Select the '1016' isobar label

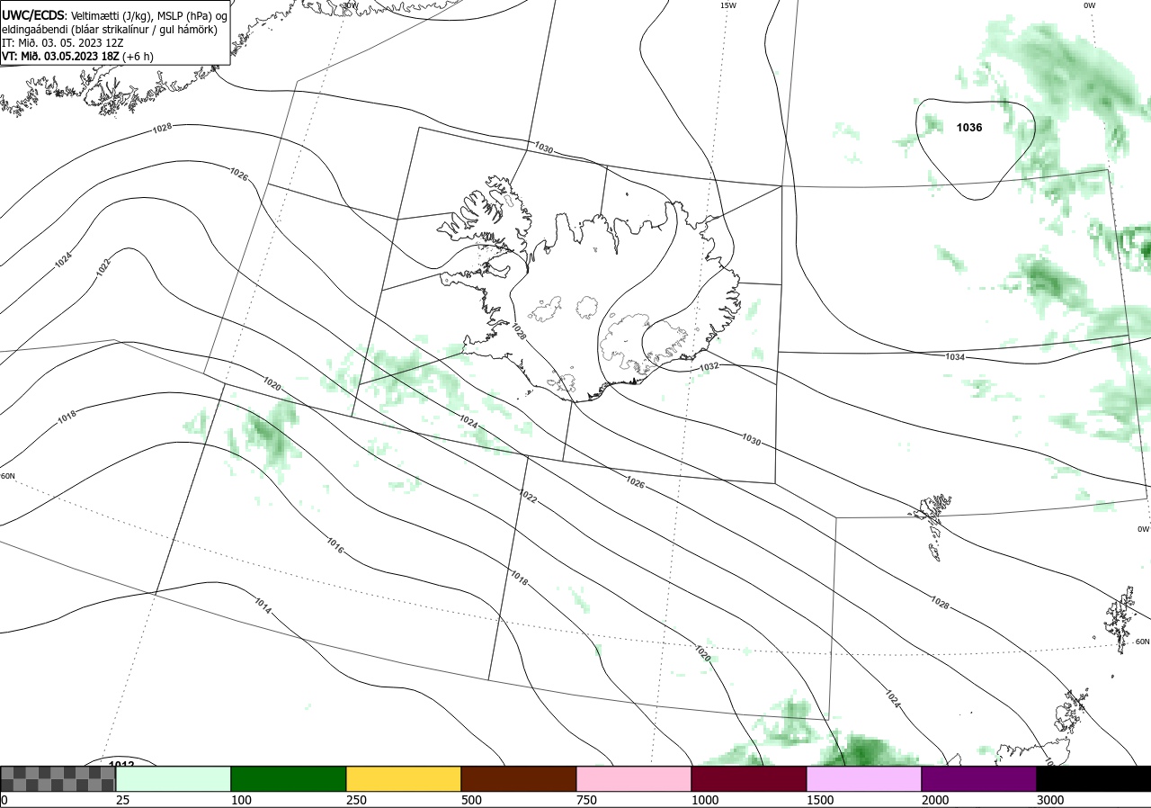pyautogui.click(x=335, y=544)
